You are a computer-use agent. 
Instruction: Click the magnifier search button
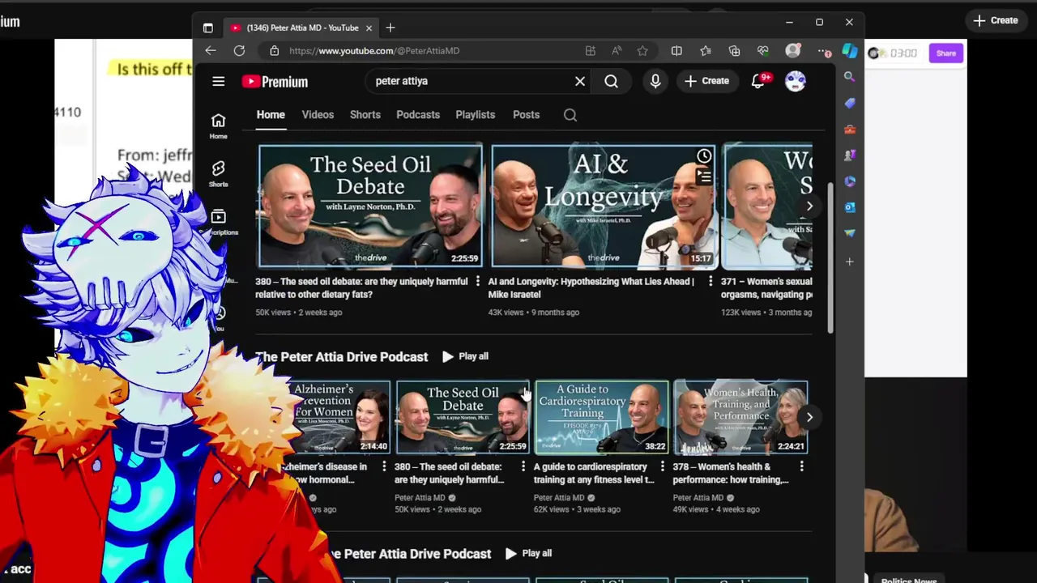[x=612, y=81]
